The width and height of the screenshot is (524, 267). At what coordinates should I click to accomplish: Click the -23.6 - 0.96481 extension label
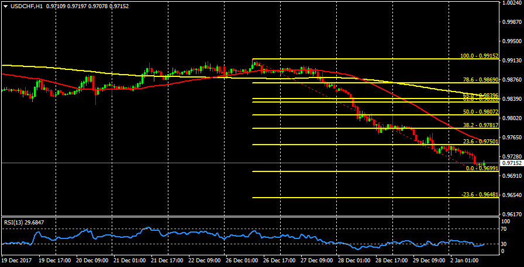point(479,195)
